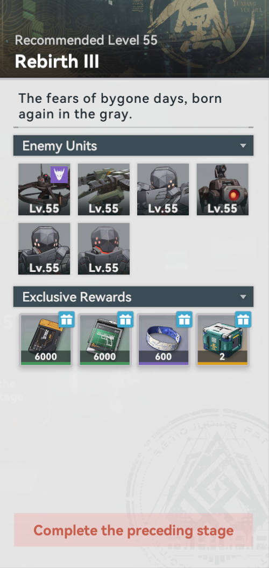Select the ring-shaped drone boss enemy portrait

coord(44,190)
